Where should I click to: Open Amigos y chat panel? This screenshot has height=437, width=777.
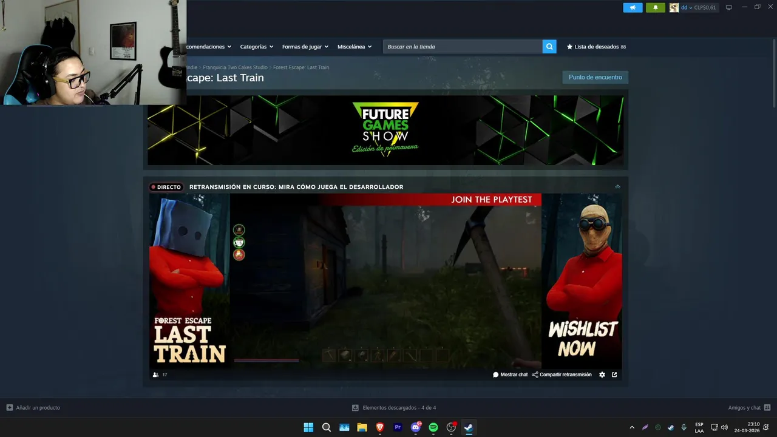(x=749, y=408)
